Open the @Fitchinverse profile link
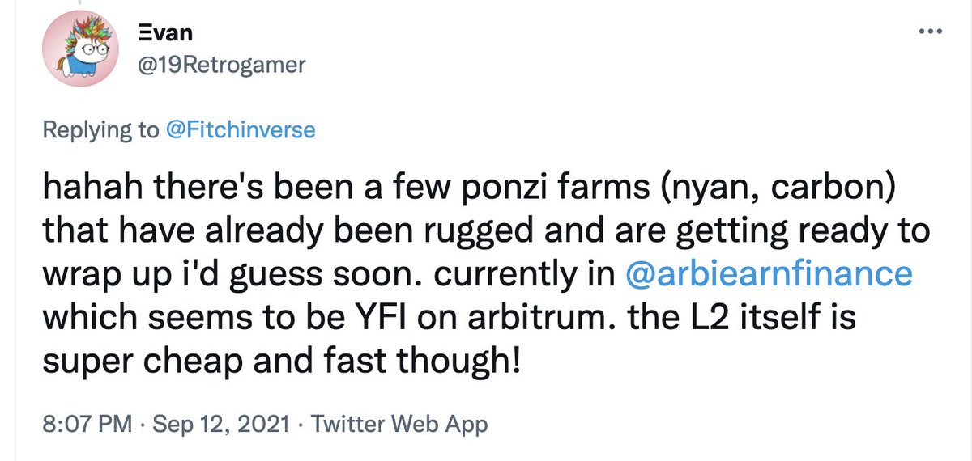 241,129
